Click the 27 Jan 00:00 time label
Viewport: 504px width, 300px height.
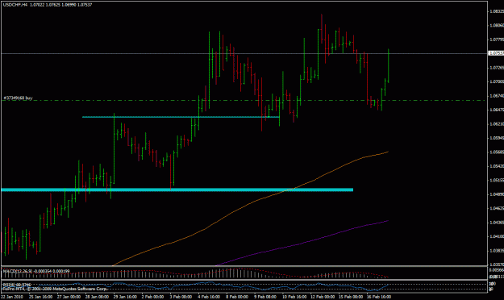[x=69, y=297]
